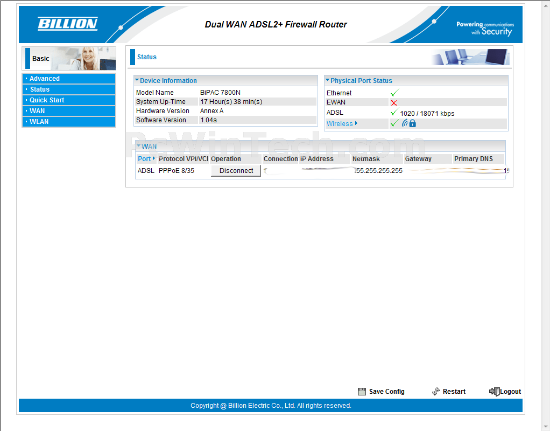Viewport: 550px width, 431px height.
Task: Open the Advanced menu
Action: [69, 79]
